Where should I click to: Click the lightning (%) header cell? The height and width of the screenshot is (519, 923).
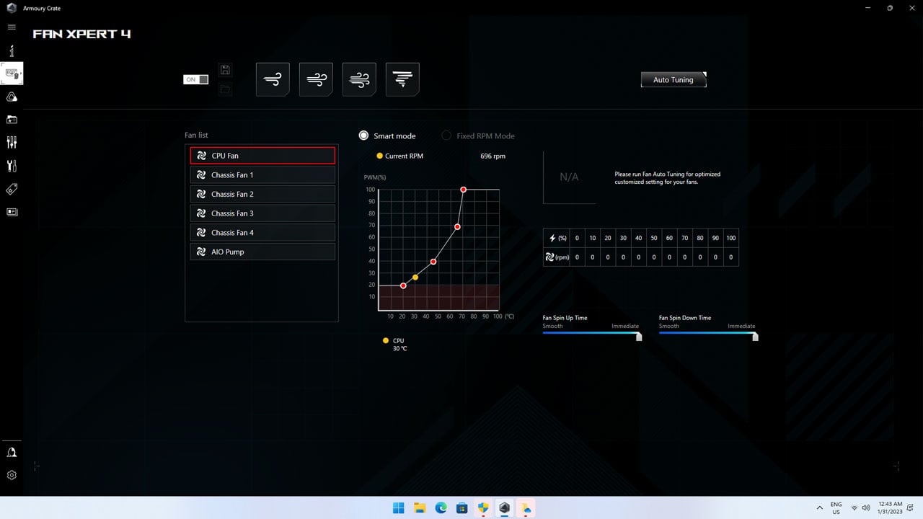pos(557,238)
